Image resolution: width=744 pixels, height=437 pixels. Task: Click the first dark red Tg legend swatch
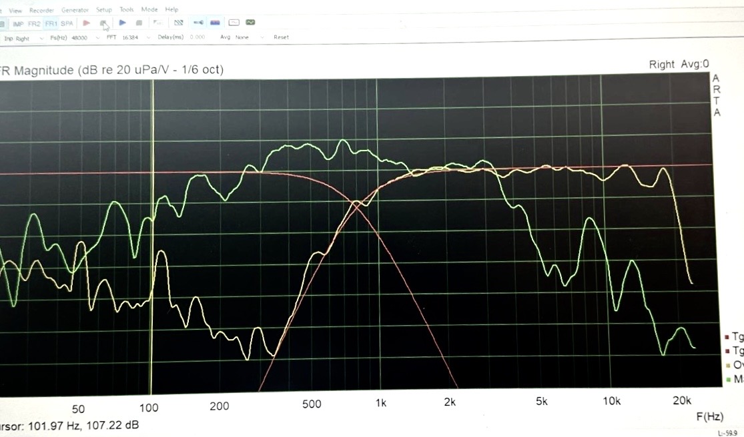727,337
